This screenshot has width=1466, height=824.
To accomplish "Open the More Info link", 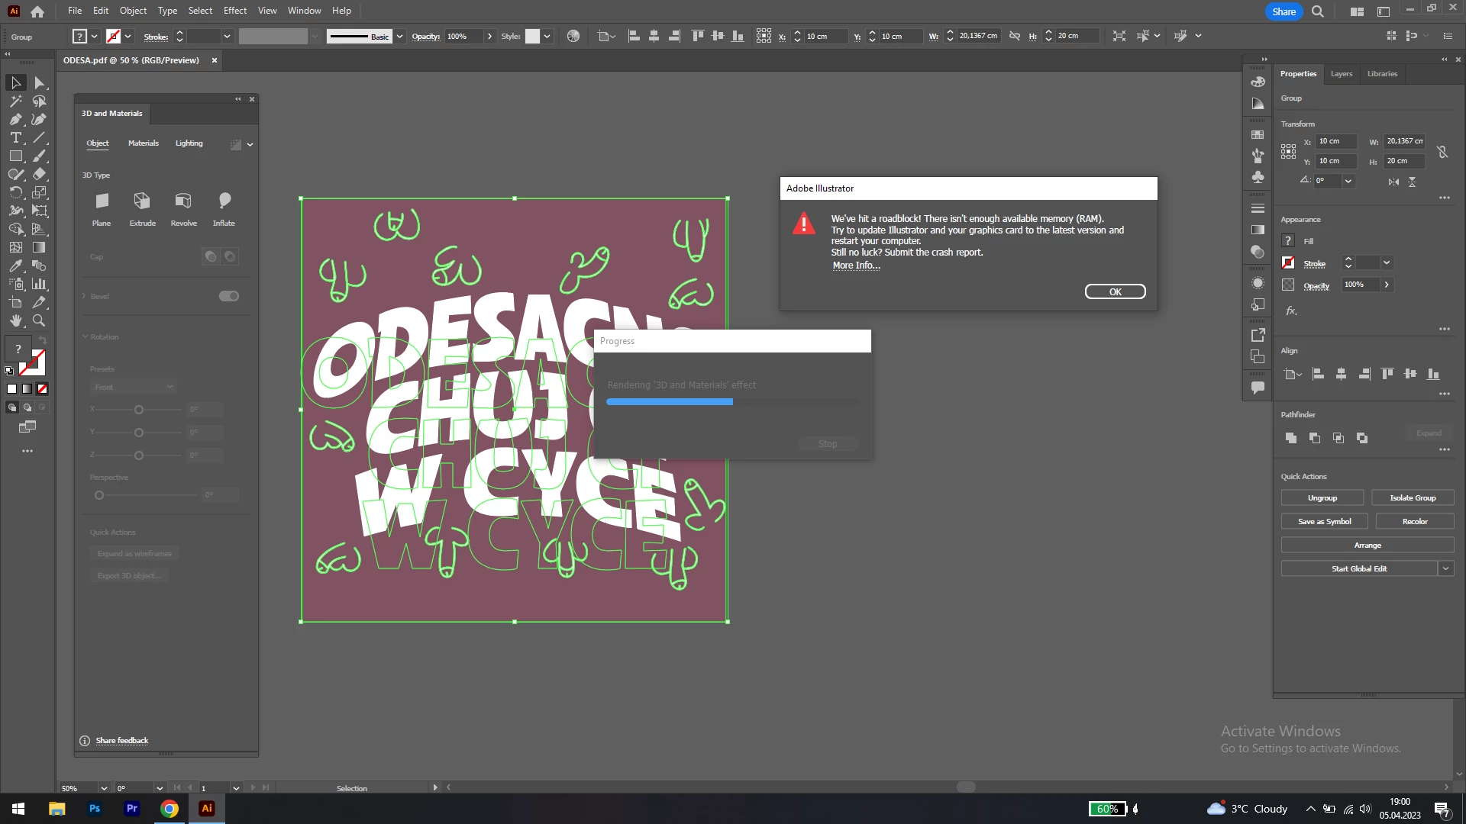I will (856, 266).
